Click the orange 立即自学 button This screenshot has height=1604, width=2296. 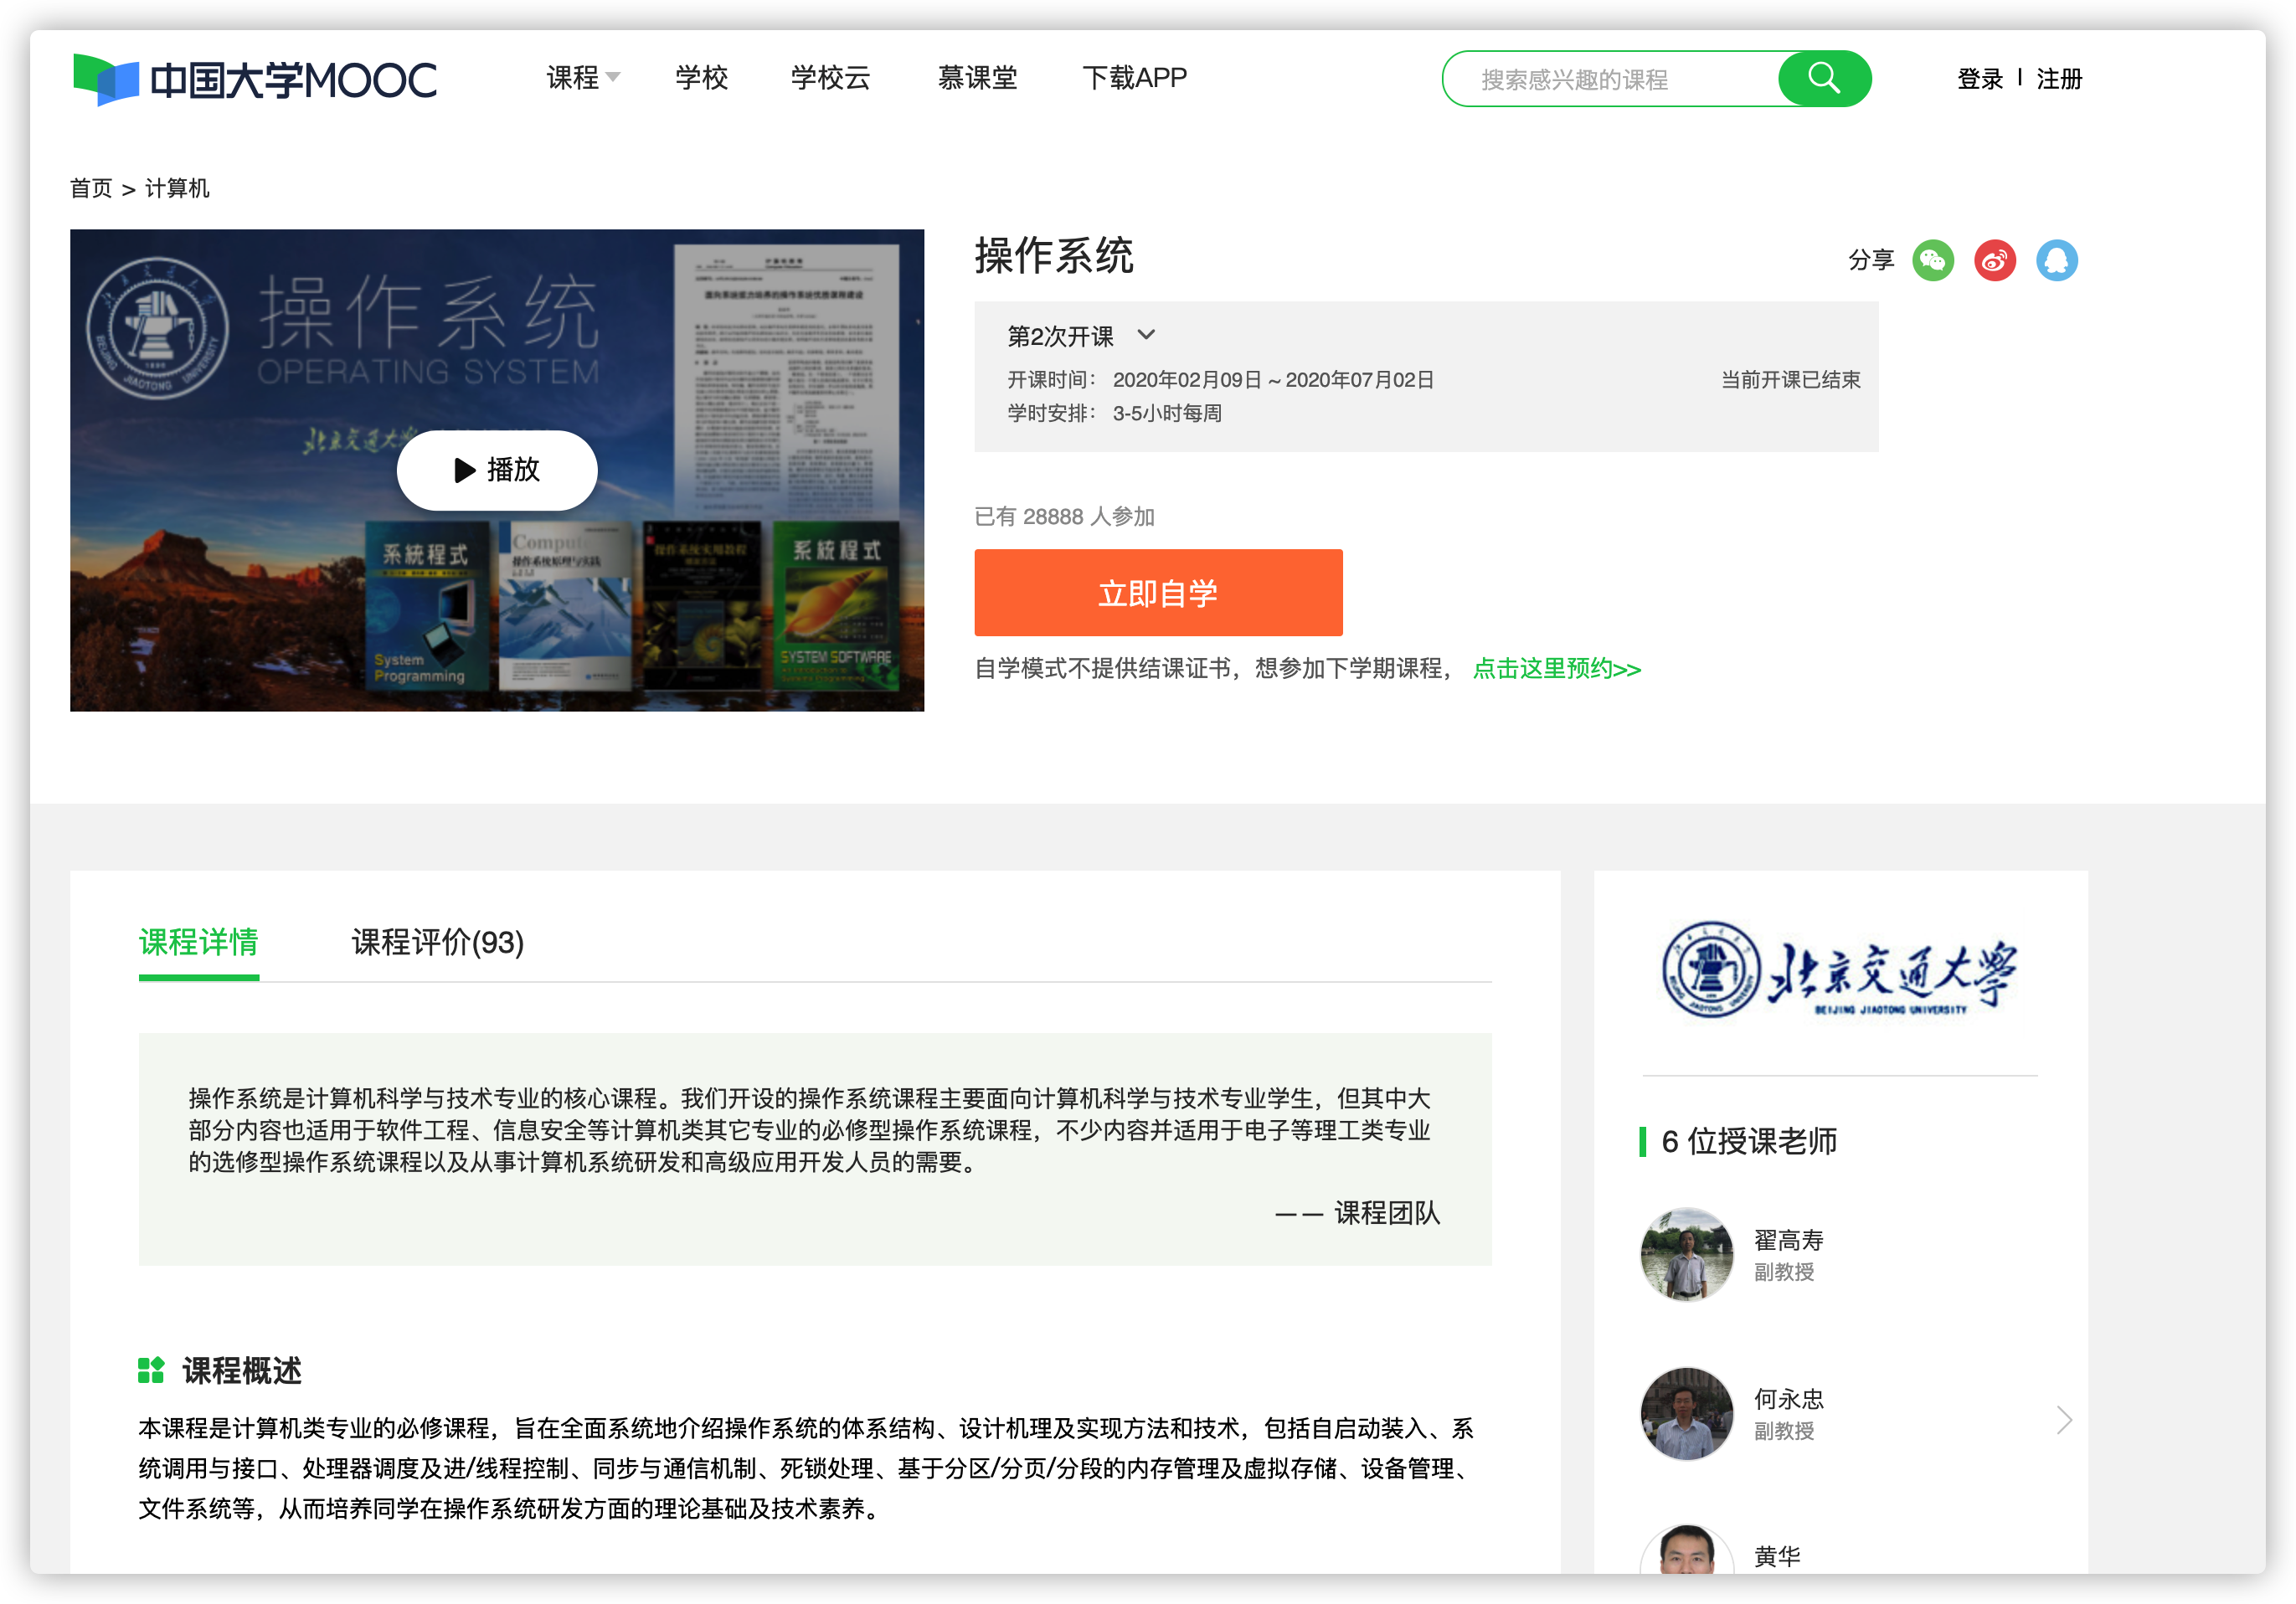click(x=1158, y=593)
